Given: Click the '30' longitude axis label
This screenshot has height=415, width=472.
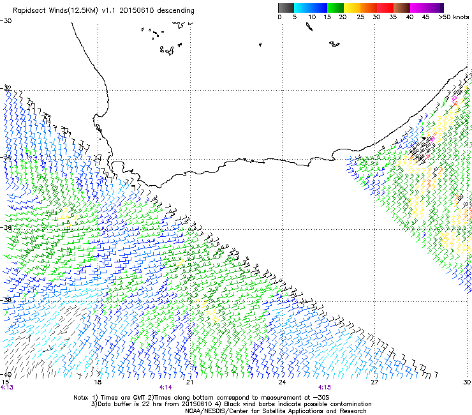Looking at the screenshot, I should (467, 382).
